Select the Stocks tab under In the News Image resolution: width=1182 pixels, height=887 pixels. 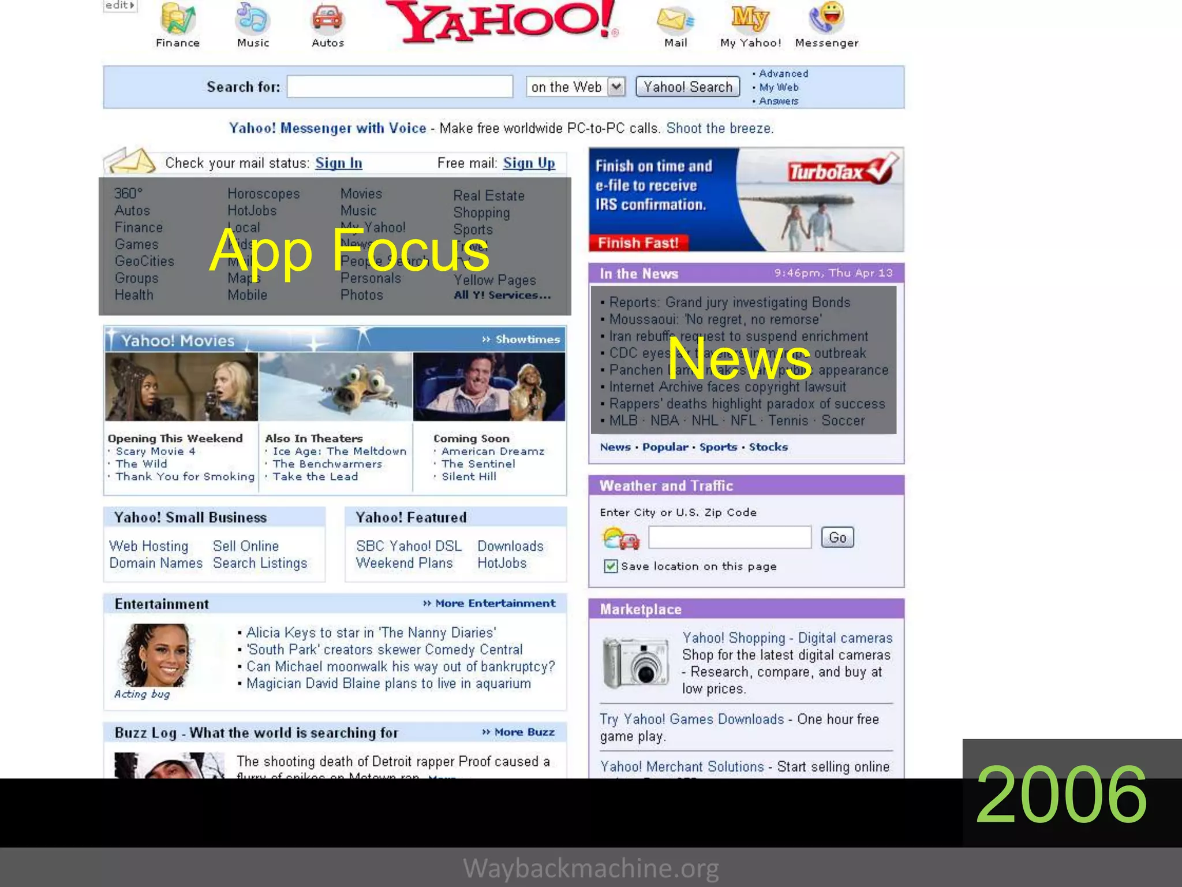[768, 447]
